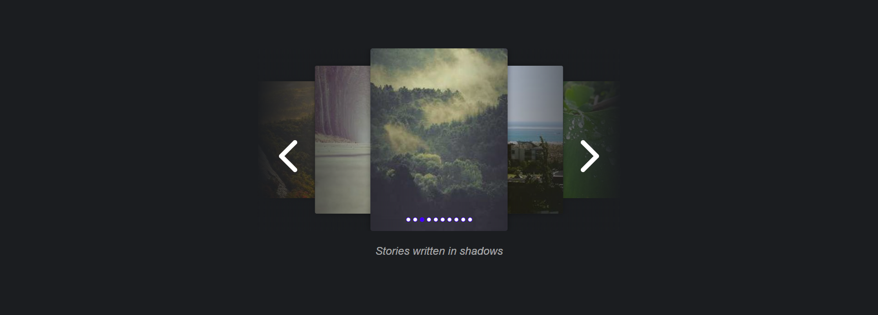The image size is (878, 315).
Task: Advance carousel with right chevron arrow
Action: [x=590, y=156]
